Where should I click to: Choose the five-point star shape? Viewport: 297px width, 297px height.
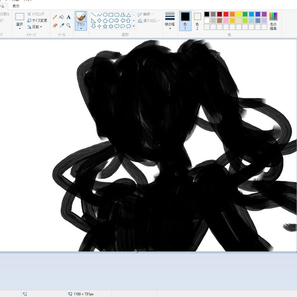[x=105, y=26]
